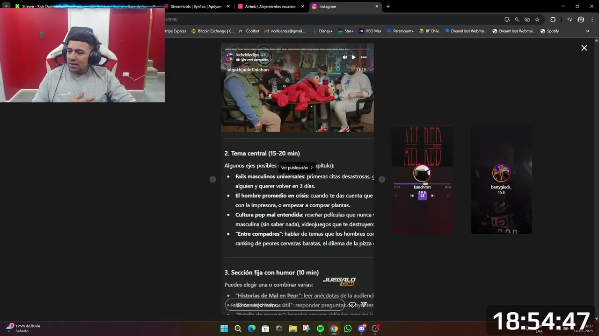Open Microsoft Edge from taskbar
Viewport: 599px width, 336px height.
coord(251,329)
